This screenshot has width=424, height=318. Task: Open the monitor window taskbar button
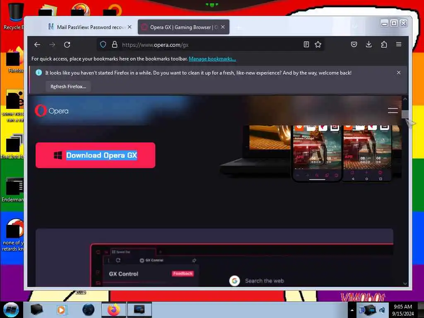139,310
